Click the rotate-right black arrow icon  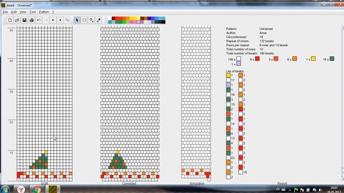coord(60,20)
